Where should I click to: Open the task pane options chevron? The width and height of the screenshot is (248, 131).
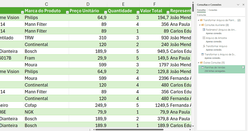[238, 5]
